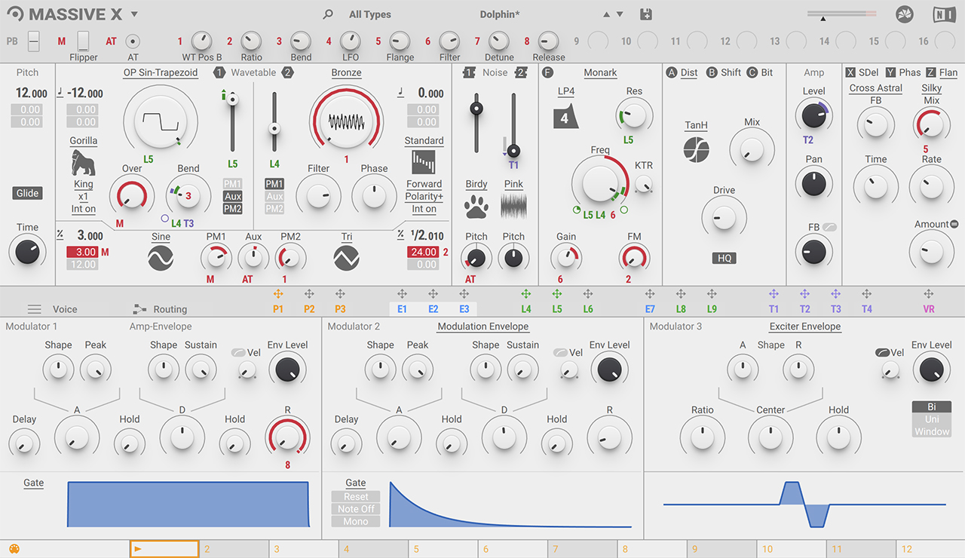Click the preset search magnifier icon
Screen dimensions: 965x558
328,14
